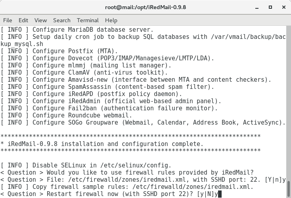
Task: Click the 'Copy firewall sample rules' line
Action: pos(127,186)
